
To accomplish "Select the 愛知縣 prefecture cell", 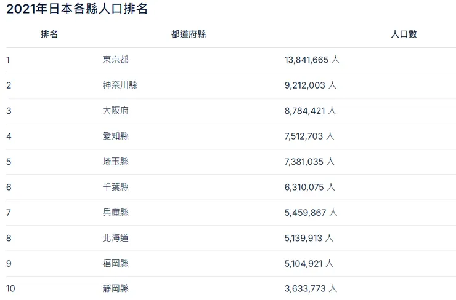I will (x=116, y=136).
